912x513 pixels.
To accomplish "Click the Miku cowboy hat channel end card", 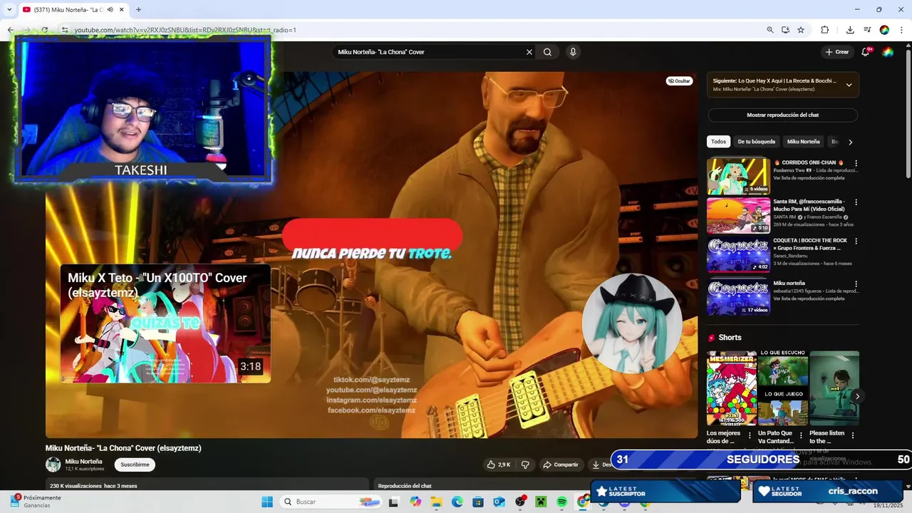I will tap(632, 323).
